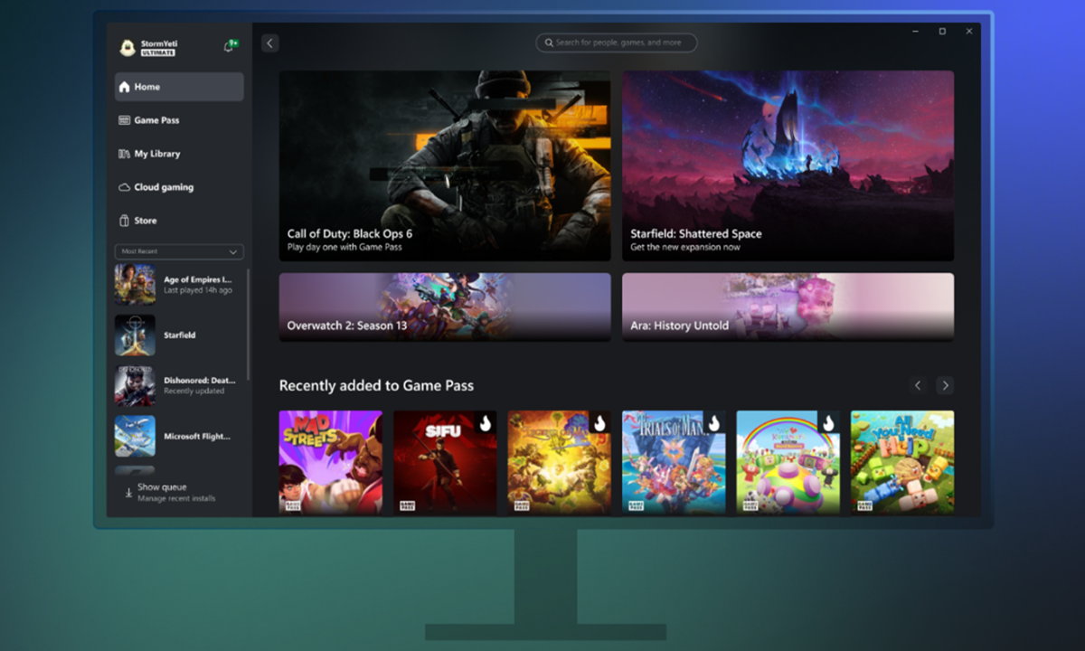Image resolution: width=1085 pixels, height=651 pixels.
Task: Click the back navigation arrow
Action: 269,42
